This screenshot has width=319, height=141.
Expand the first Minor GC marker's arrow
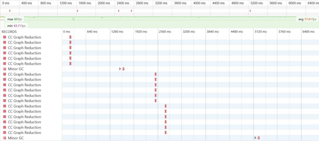pyautogui.click(x=120, y=69)
